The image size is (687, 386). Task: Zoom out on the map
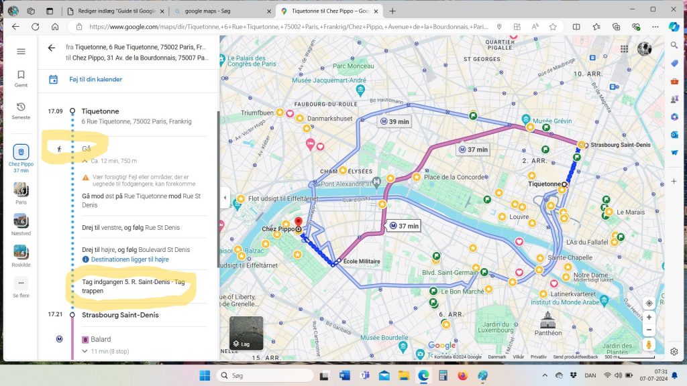pos(648,330)
